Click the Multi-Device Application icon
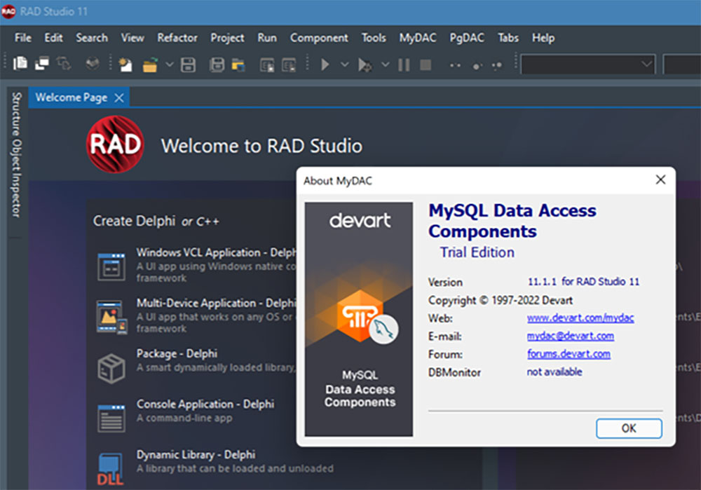The image size is (701, 490). [x=111, y=317]
